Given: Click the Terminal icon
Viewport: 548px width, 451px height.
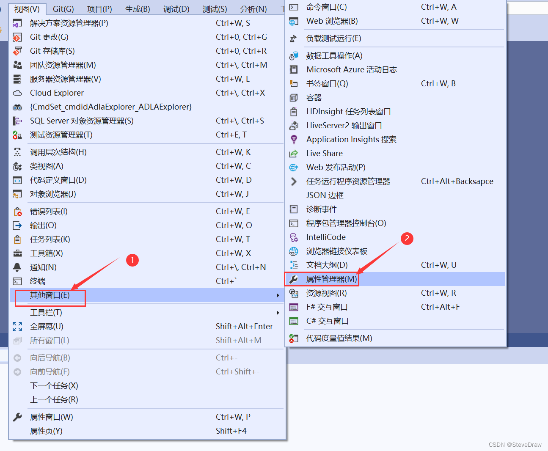Looking at the screenshot, I should [17, 281].
